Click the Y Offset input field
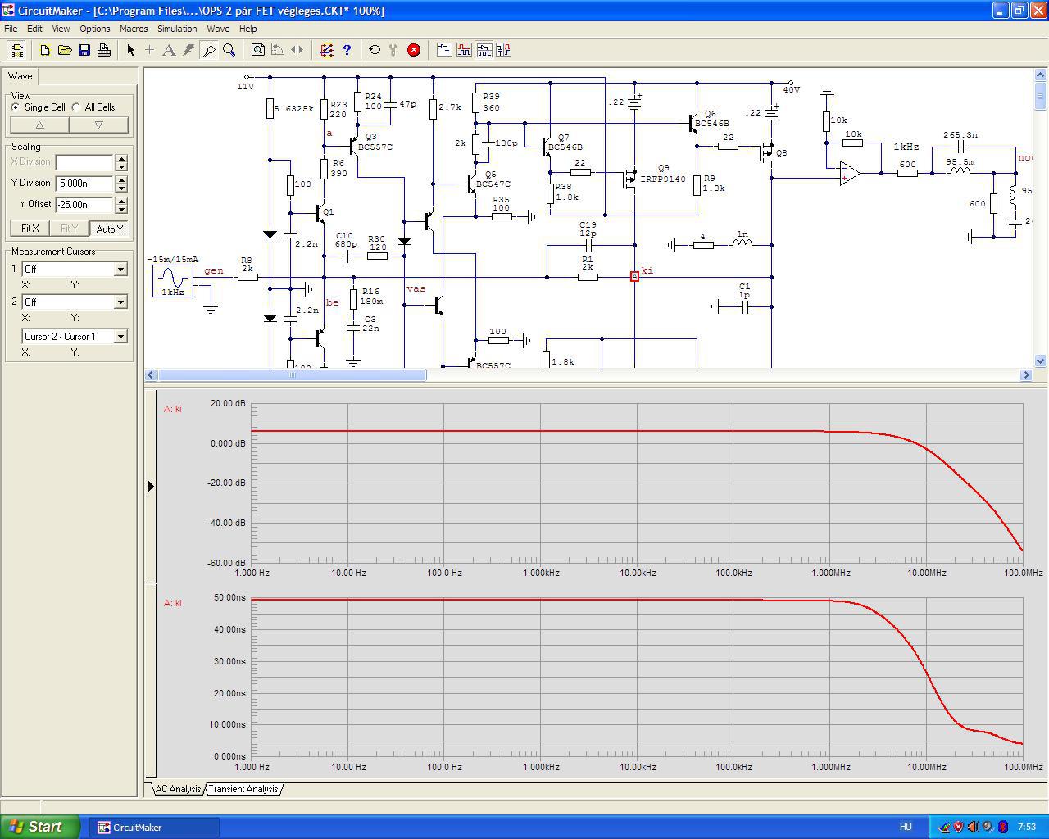Viewport: 1049px width, 839px height. (84, 205)
